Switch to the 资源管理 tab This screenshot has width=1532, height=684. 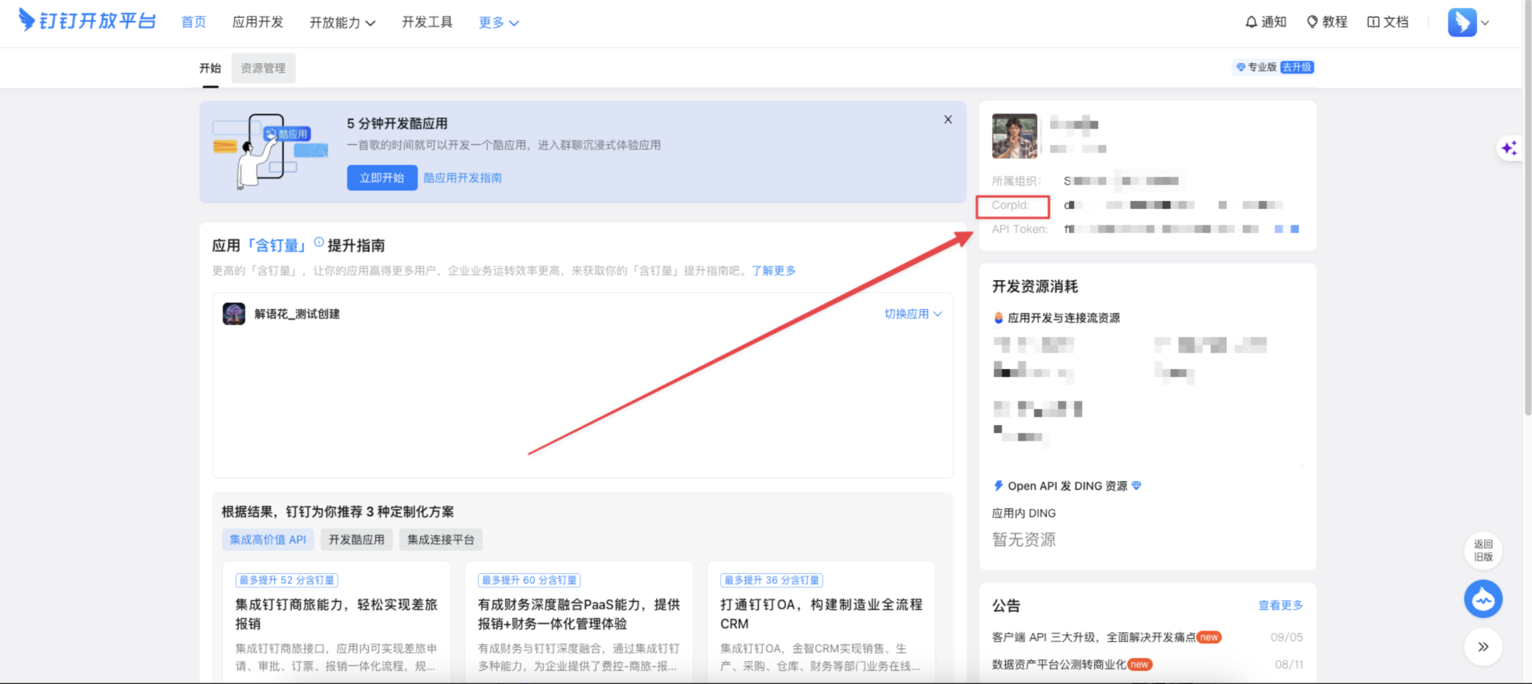[263, 68]
